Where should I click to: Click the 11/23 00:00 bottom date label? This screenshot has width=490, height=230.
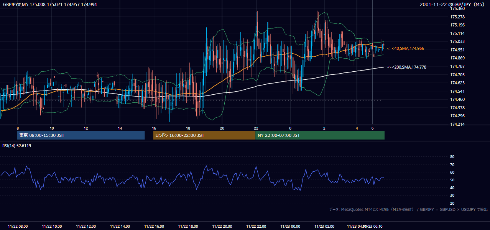[290, 226]
